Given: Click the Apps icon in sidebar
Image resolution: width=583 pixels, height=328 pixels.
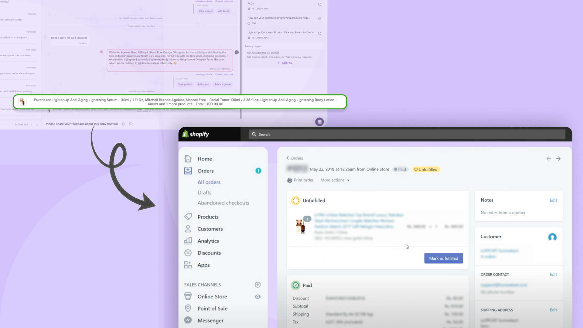Looking at the screenshot, I should pyautogui.click(x=188, y=264).
